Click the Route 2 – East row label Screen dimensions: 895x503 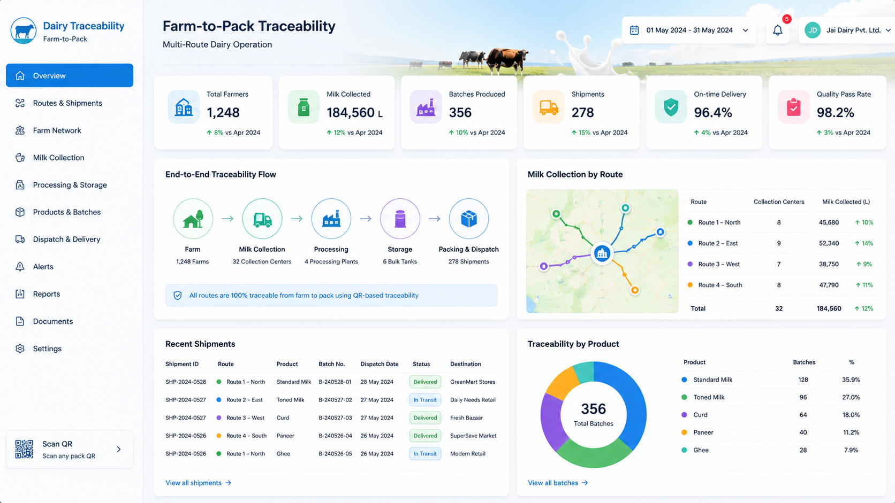tap(718, 243)
